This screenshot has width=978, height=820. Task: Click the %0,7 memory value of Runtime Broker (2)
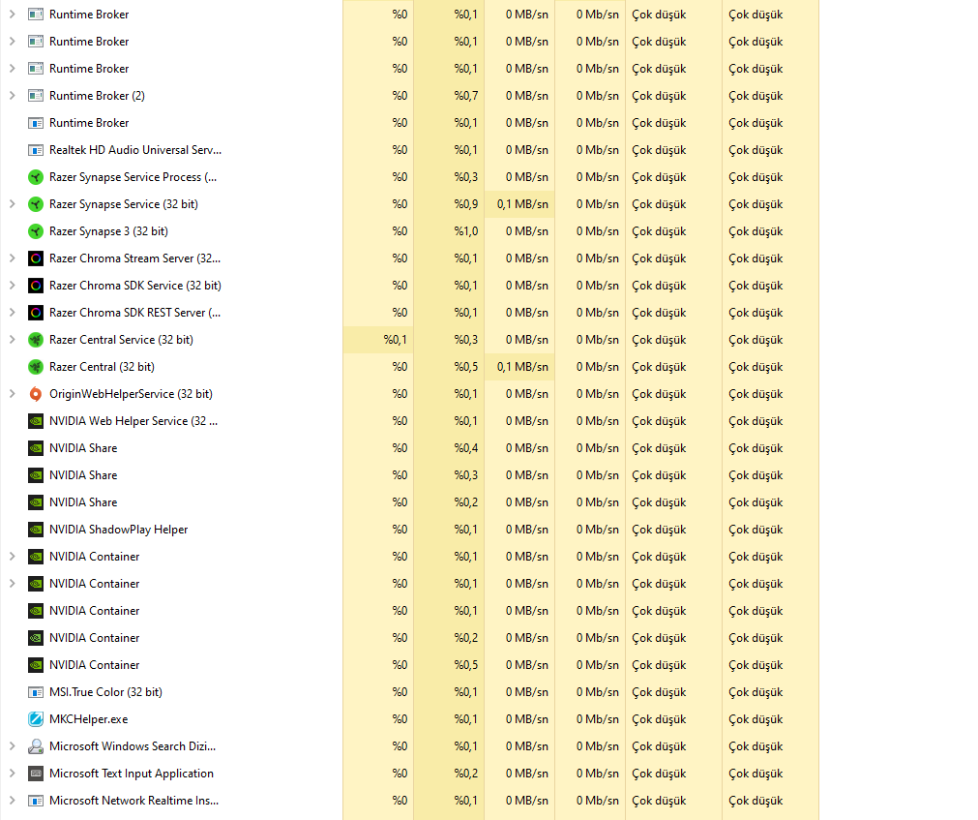466,96
